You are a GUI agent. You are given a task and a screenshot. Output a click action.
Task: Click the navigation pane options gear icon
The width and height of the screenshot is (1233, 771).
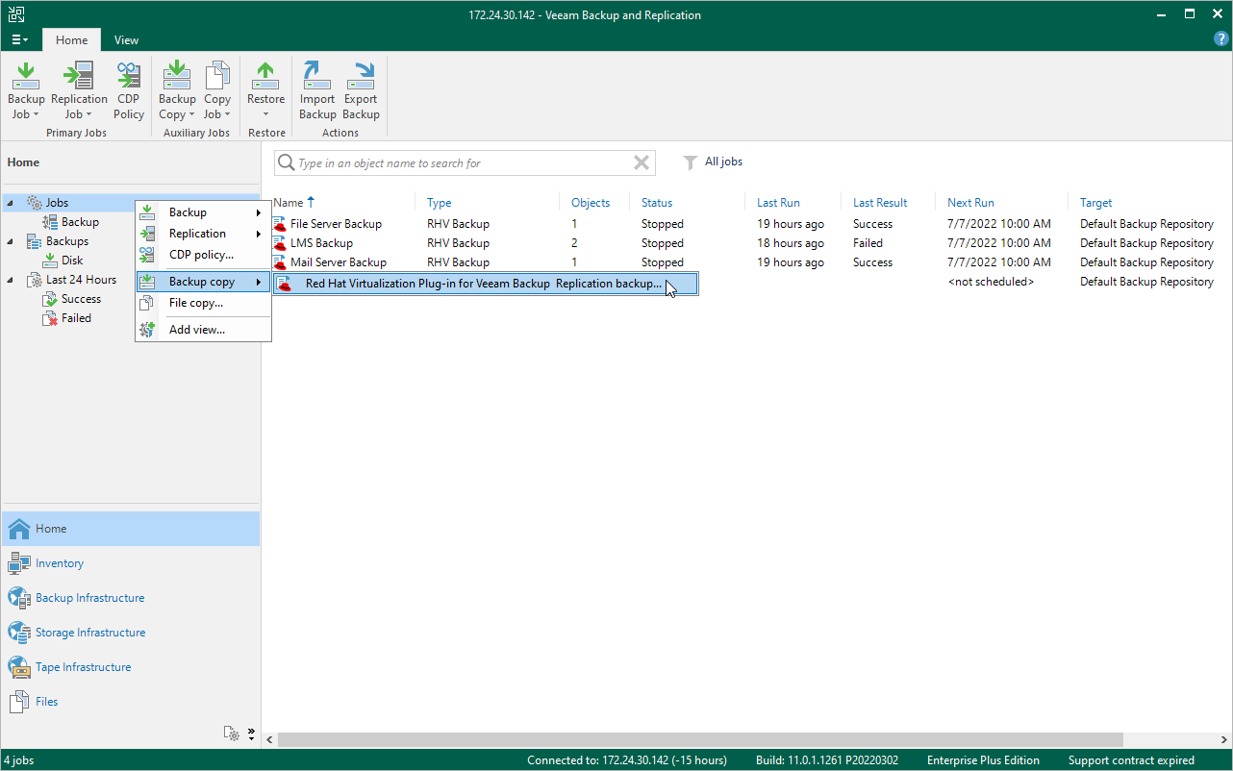(231, 734)
